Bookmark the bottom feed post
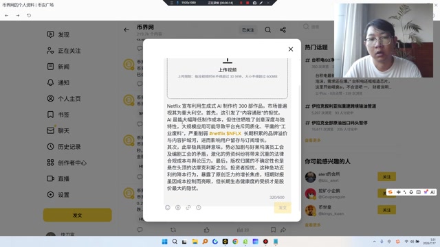This screenshot has height=247, width=440. coord(273,230)
